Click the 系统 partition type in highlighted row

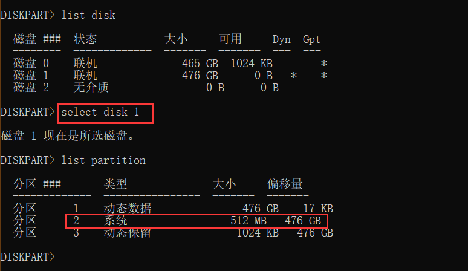coord(115,221)
